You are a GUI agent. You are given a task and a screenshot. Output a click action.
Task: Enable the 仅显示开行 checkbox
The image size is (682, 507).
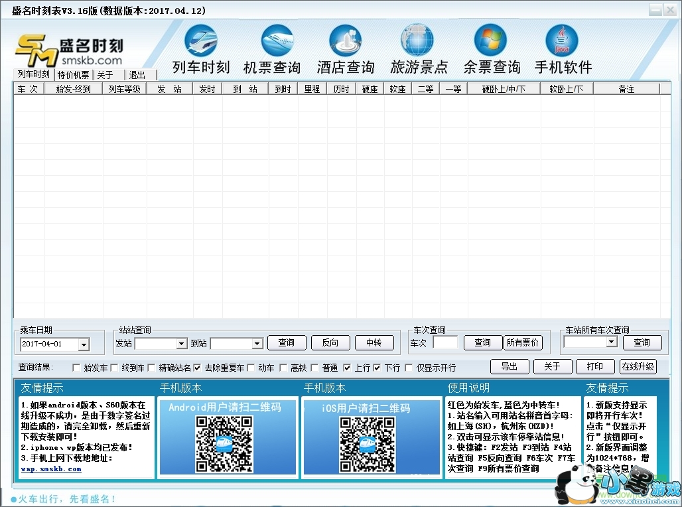409,368
